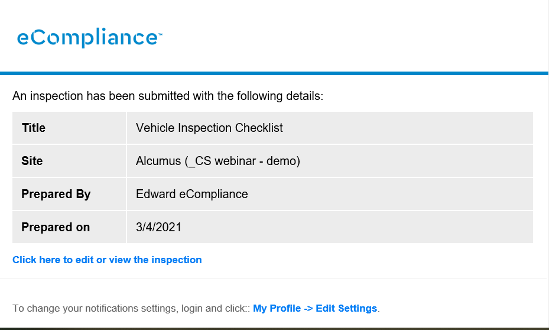
Task: Click the inspection submitted intro sentence
Action: coord(168,96)
